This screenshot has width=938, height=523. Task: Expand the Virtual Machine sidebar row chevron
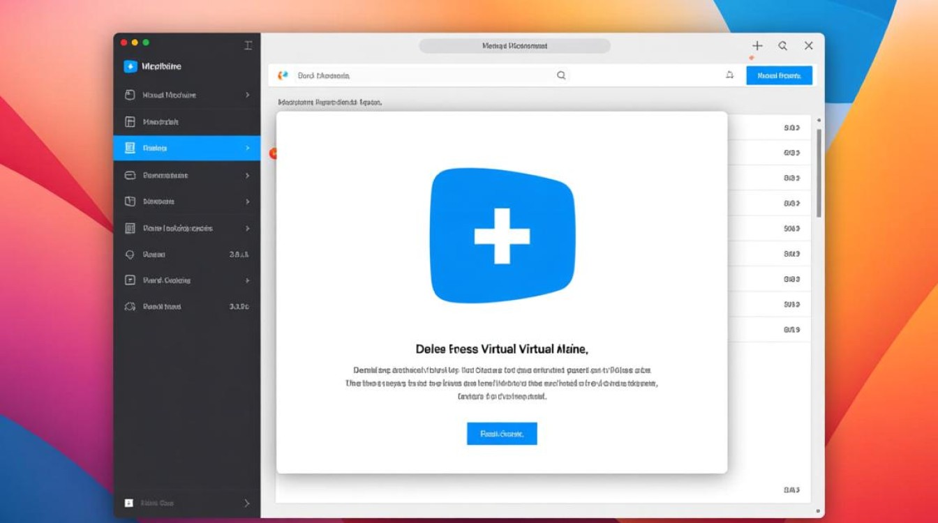pyautogui.click(x=248, y=95)
